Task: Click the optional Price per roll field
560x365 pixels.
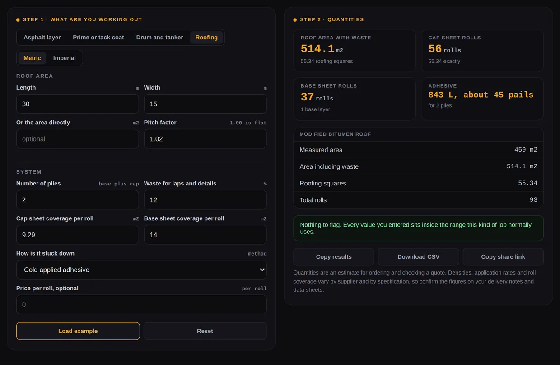Action: pyautogui.click(x=141, y=304)
